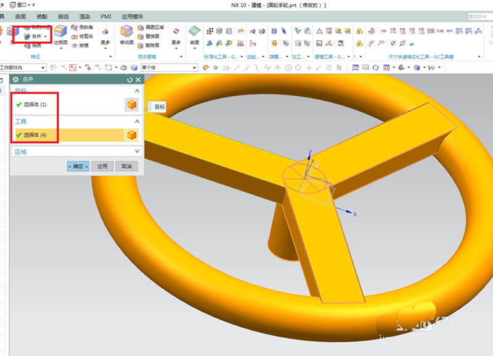Screen dimensions: 493x356
Task: Click the green checkmark icon in 加工 group
Action: [298, 30]
